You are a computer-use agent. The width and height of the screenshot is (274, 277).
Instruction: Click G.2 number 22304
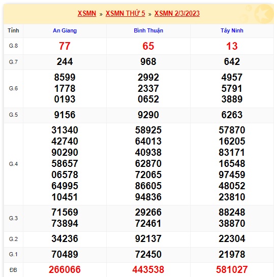tap(232, 238)
